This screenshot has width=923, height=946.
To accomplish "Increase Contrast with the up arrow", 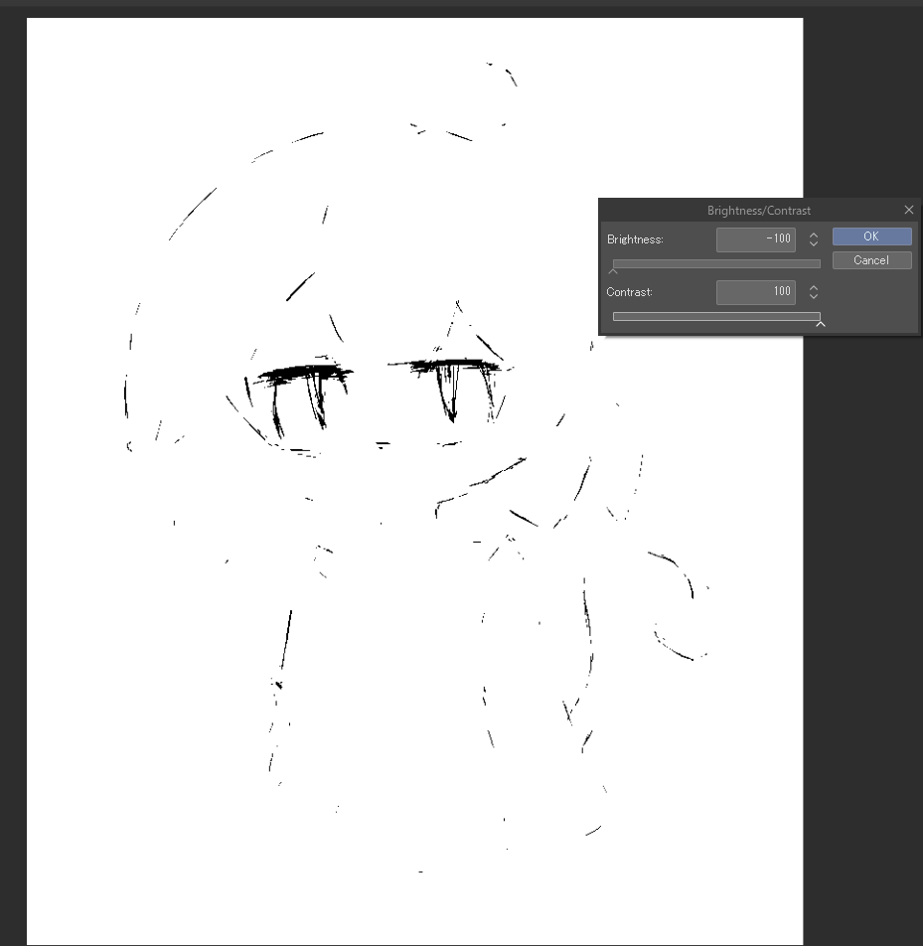I will [x=813, y=288].
